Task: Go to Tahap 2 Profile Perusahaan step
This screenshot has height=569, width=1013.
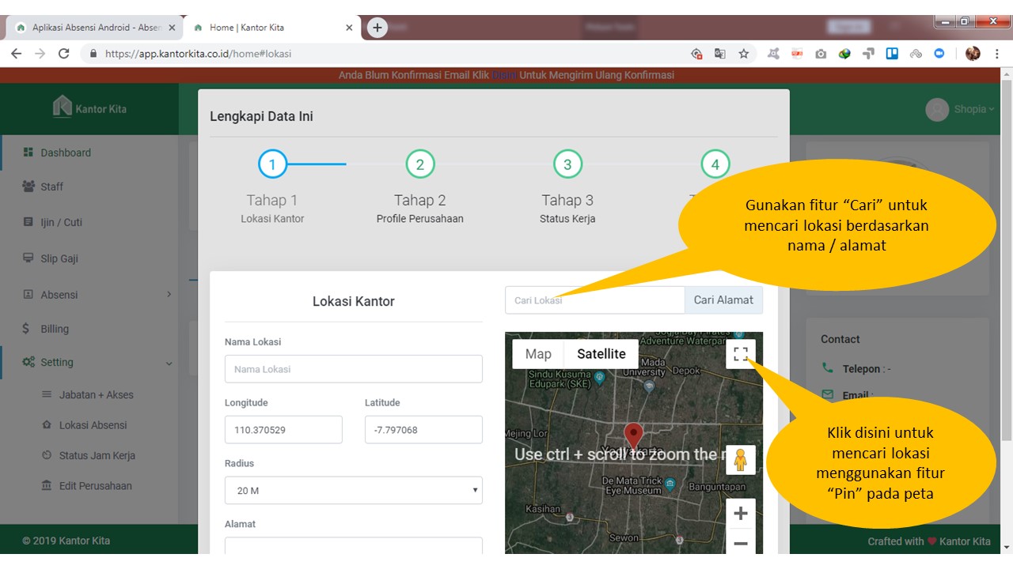Action: tap(420, 165)
